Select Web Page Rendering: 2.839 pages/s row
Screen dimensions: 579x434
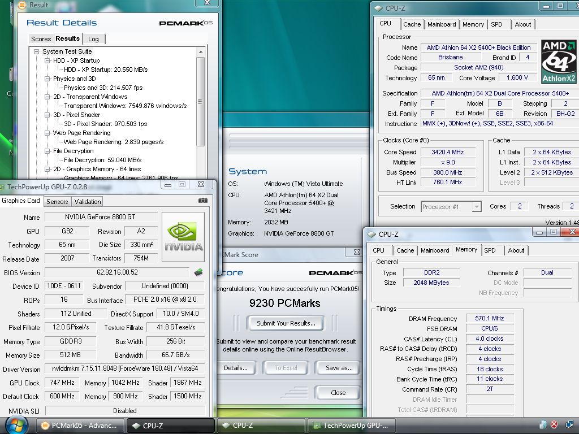(113, 142)
